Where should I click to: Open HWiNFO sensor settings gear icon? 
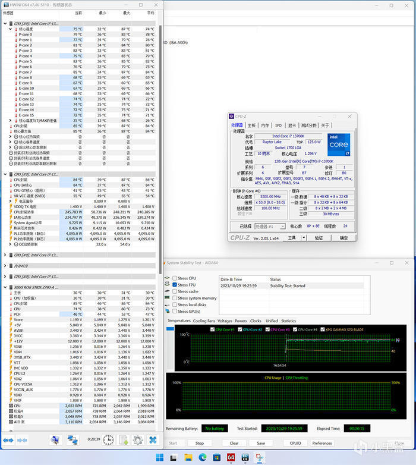138,440
